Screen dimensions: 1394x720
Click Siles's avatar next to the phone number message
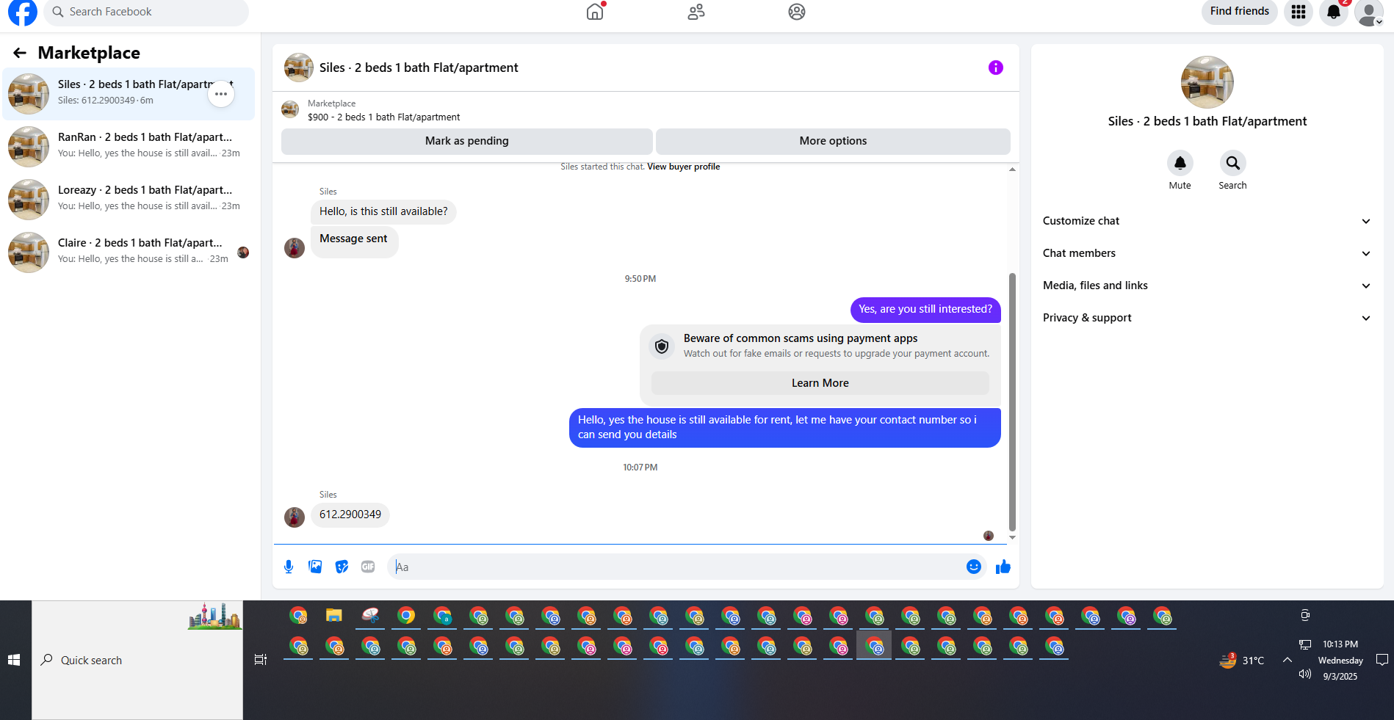295,517
